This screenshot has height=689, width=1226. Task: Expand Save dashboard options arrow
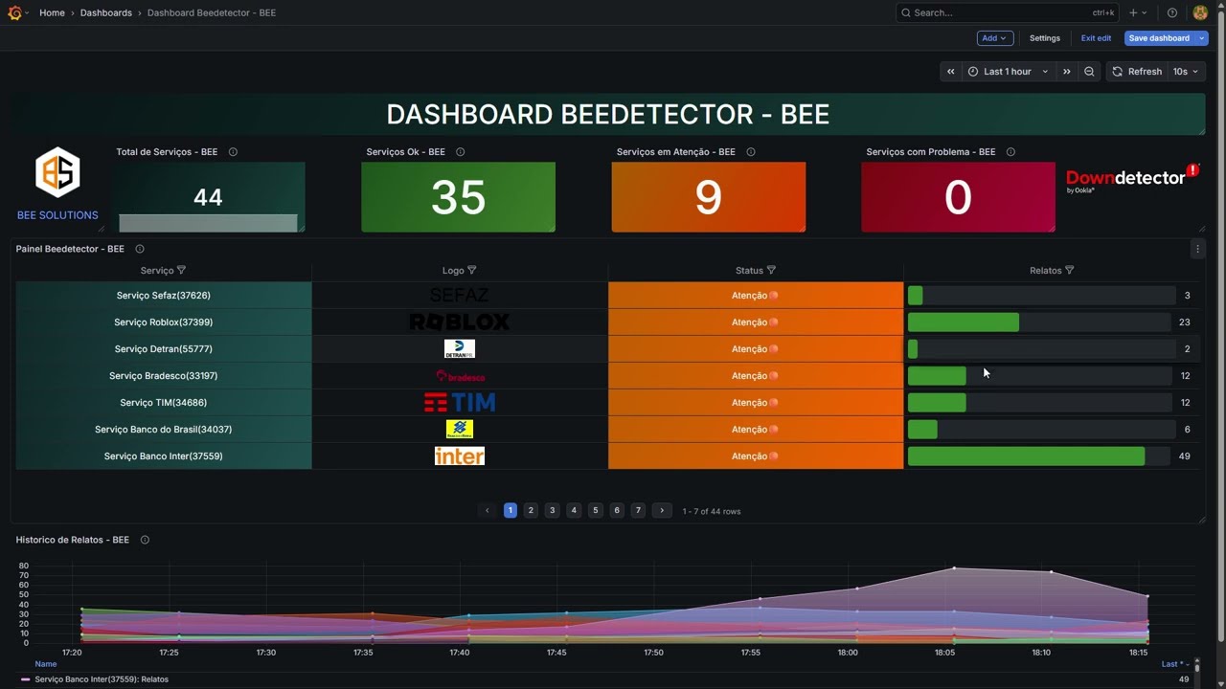pyautogui.click(x=1202, y=38)
